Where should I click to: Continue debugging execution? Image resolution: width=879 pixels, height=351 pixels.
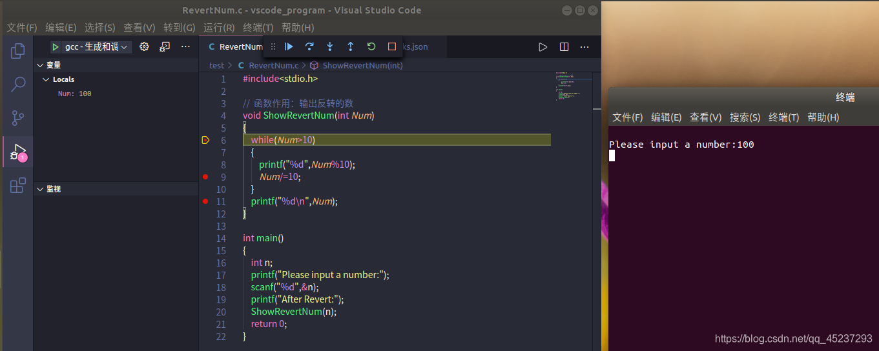point(289,46)
